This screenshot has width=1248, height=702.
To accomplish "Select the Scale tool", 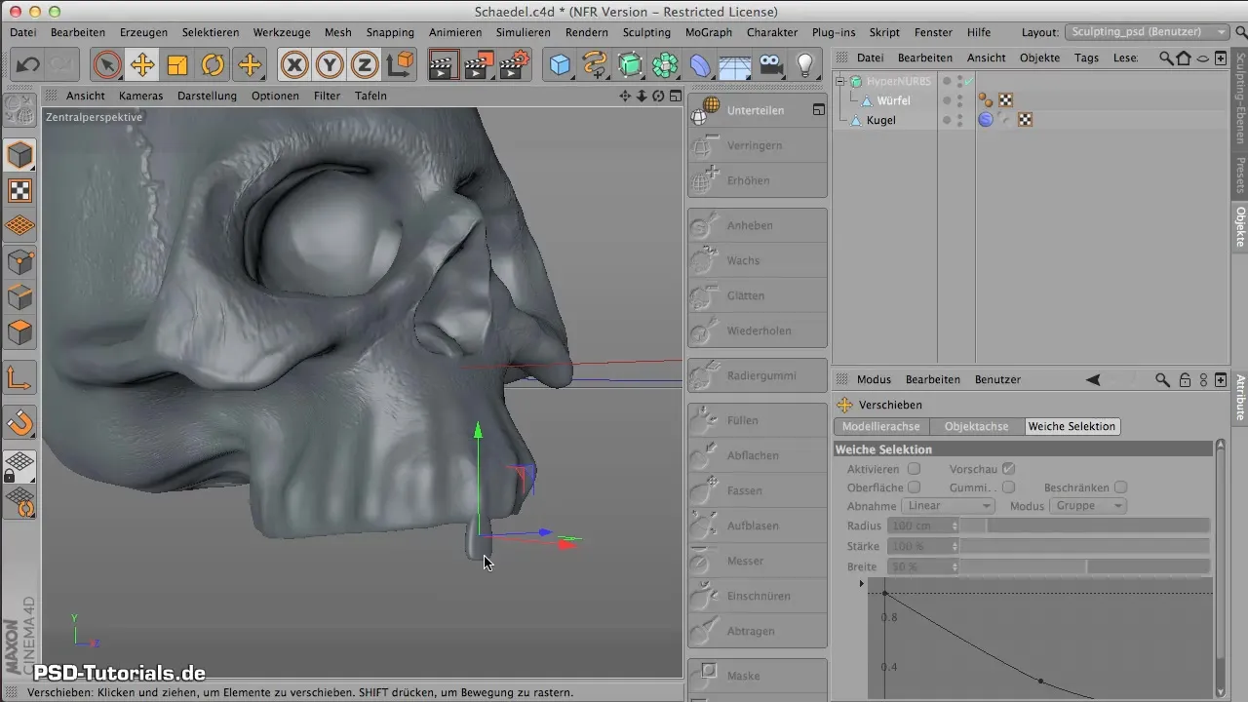I will click(177, 65).
